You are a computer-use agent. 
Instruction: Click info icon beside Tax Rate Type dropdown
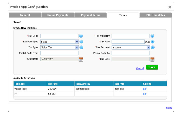pyautogui.click(x=81, y=42)
